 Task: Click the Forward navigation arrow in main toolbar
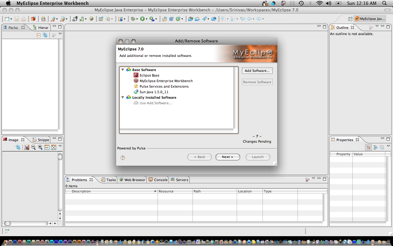pyautogui.click(x=259, y=19)
